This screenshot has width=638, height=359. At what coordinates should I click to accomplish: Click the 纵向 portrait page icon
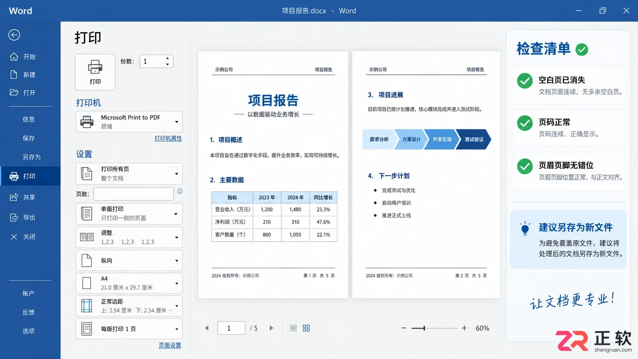point(87,261)
